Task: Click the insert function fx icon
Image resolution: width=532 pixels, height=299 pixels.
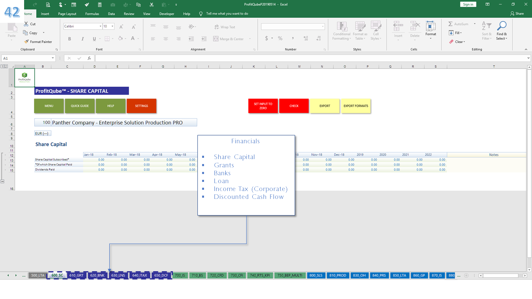Action: [x=89, y=58]
